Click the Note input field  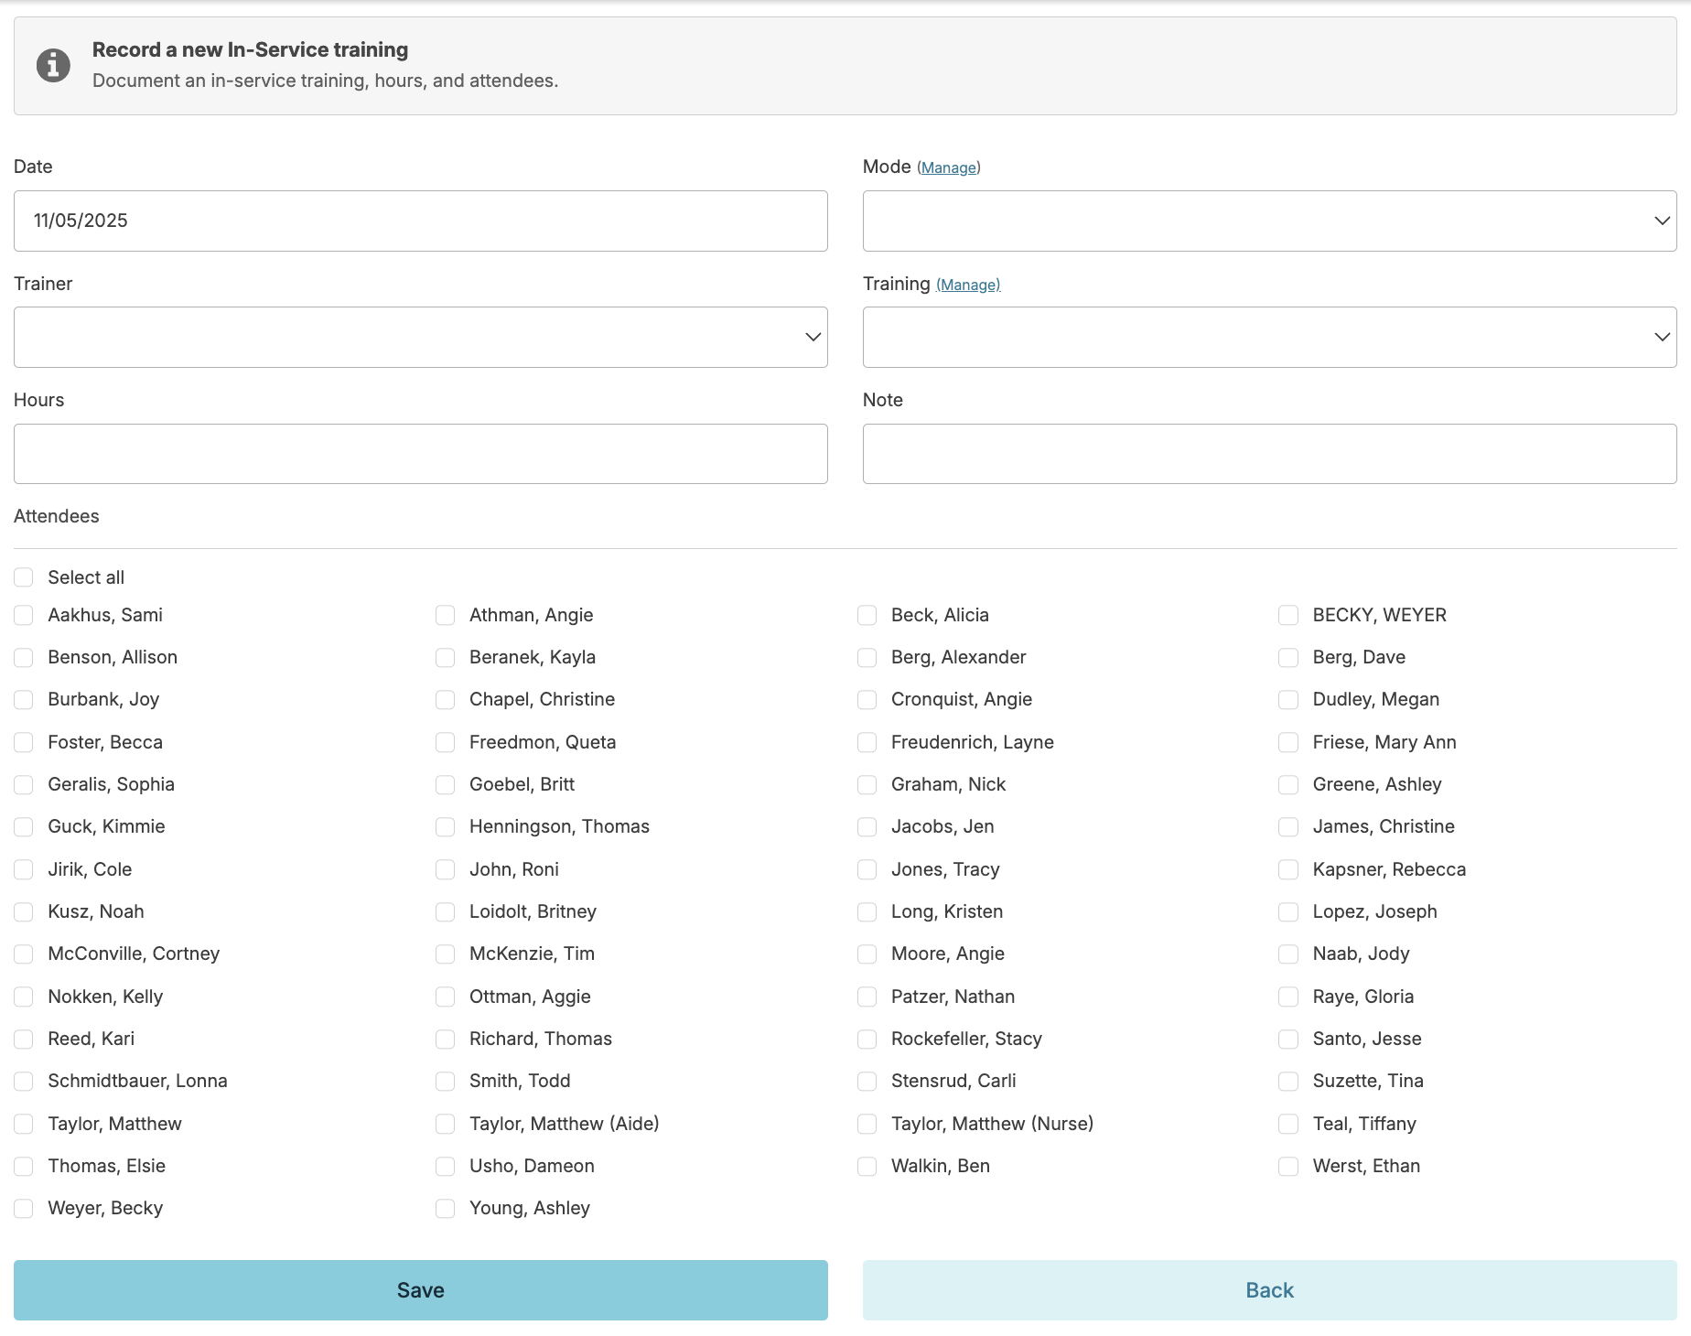[x=1269, y=454]
